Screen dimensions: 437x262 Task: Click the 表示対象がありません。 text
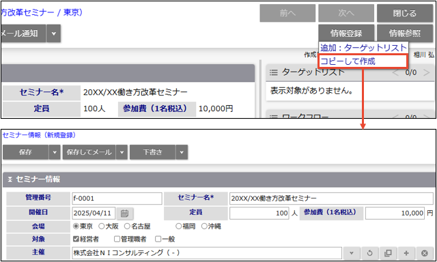click(x=312, y=91)
